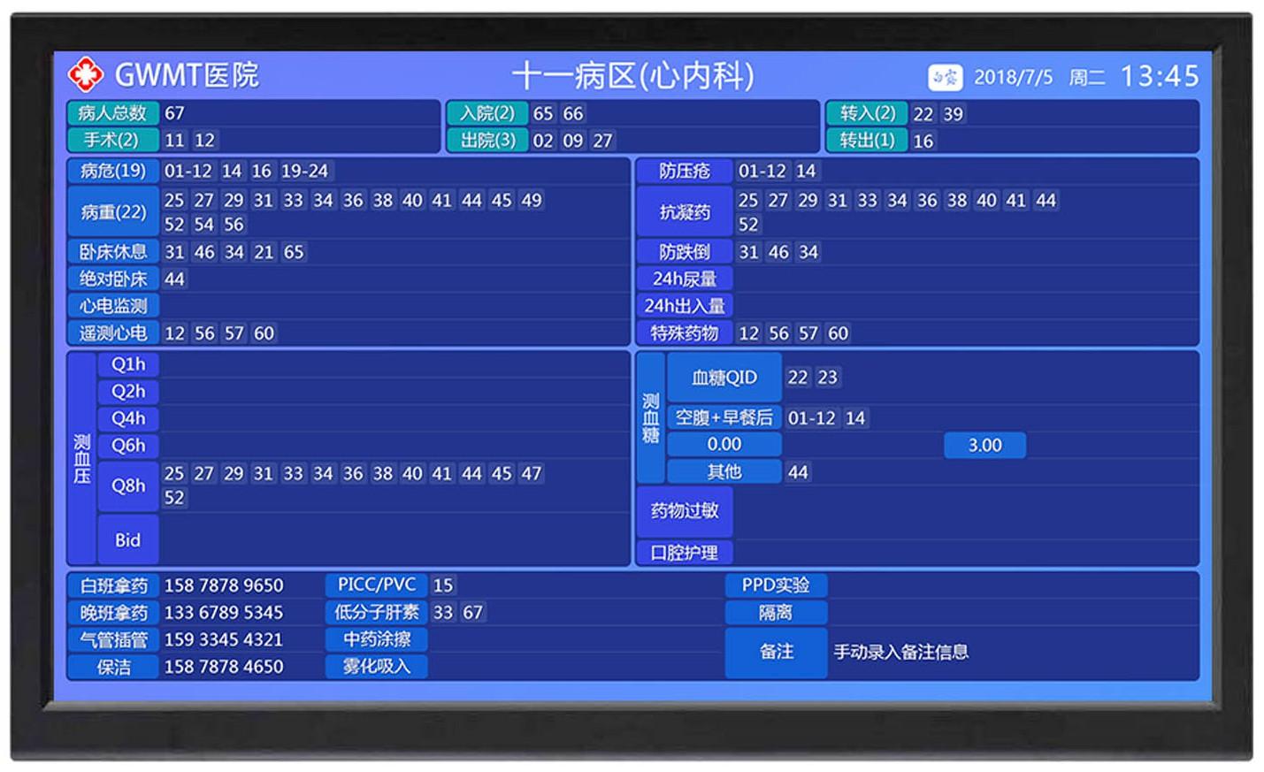Open the 低分子肝素 category
Viewport: 1264px width, 772px height.
pos(377,612)
